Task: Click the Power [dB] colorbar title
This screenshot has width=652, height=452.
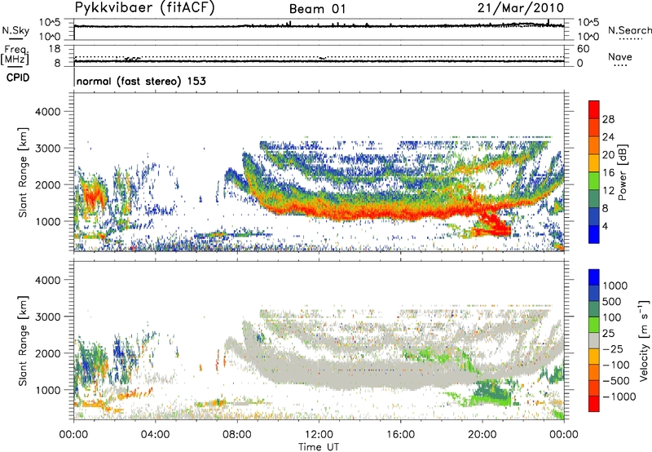Action: [622, 172]
